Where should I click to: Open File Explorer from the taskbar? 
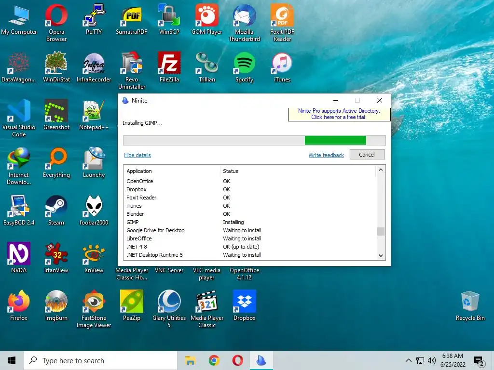[190, 360]
